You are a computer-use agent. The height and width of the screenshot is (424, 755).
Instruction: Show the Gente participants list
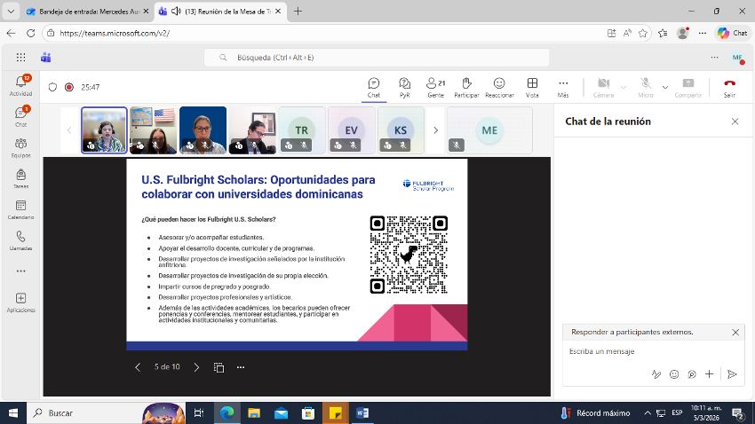tap(435, 86)
